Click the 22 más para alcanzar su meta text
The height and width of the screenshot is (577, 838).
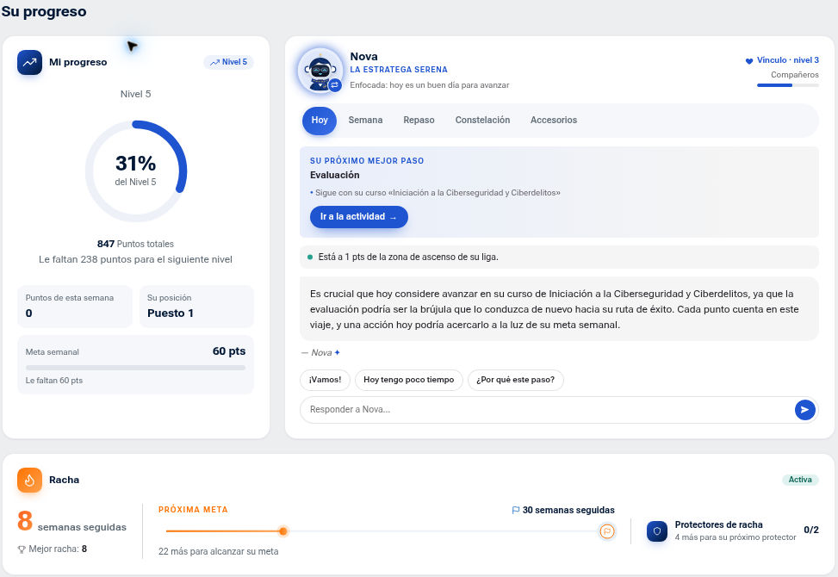[x=219, y=551]
